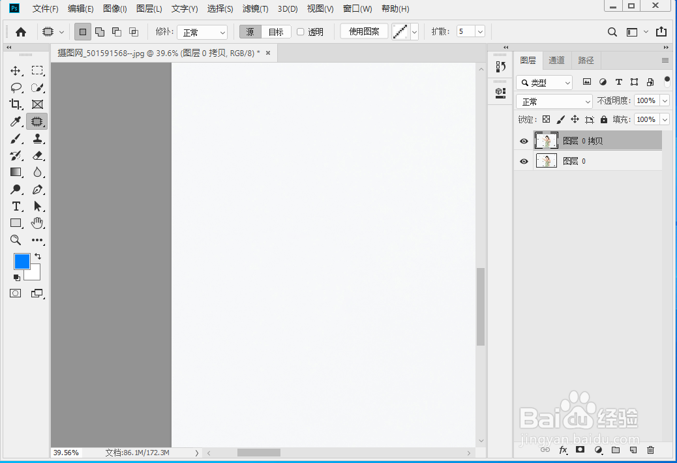Image resolution: width=677 pixels, height=463 pixels.
Task: Select the Rectangular Marquee tool
Action: 37,70
